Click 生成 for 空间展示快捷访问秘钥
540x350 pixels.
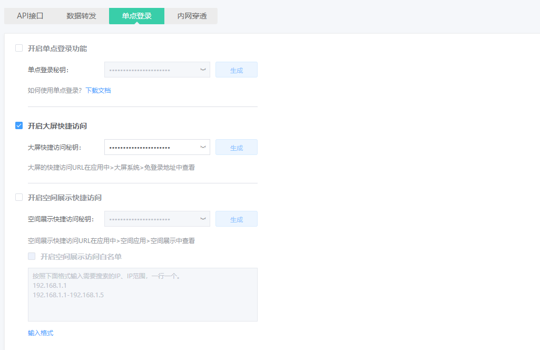click(237, 219)
